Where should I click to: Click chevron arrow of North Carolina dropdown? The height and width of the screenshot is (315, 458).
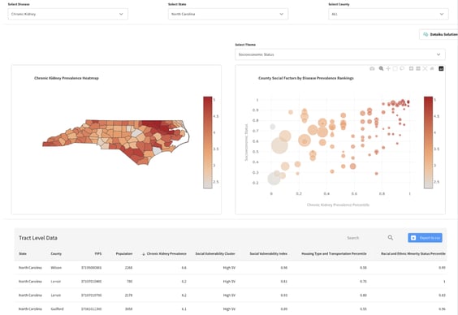point(281,14)
